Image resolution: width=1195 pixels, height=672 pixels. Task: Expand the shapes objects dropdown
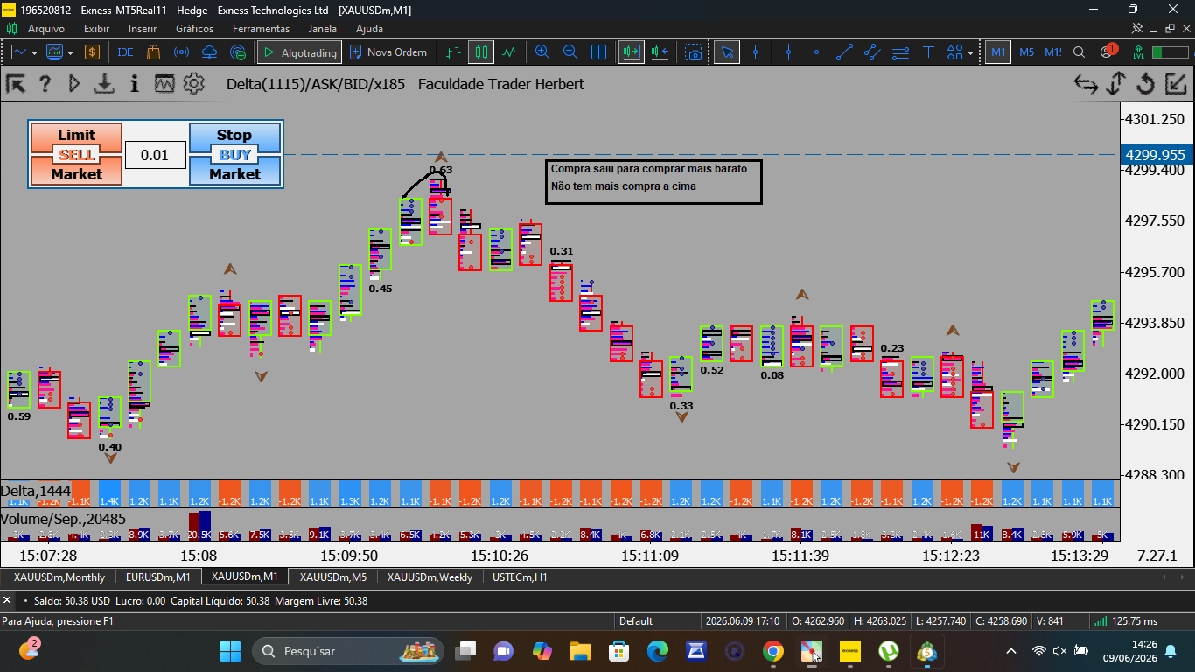click(970, 52)
